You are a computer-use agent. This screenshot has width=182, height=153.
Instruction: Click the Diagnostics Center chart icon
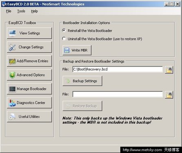(12, 103)
